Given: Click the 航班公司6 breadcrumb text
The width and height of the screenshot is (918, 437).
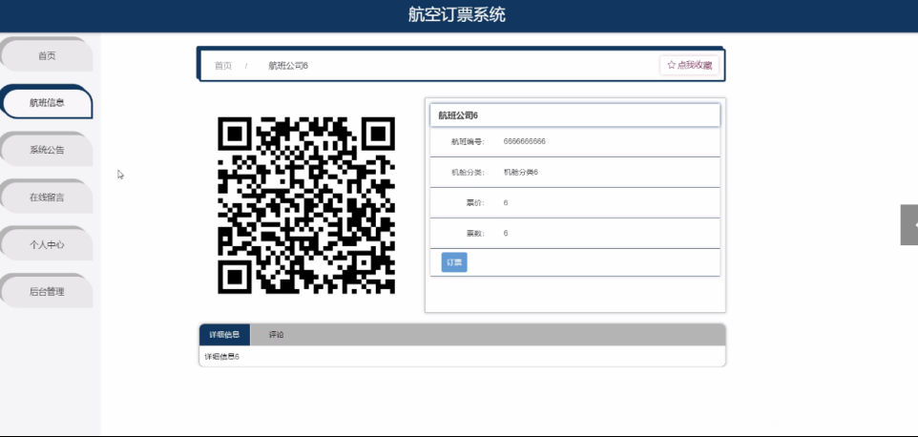Looking at the screenshot, I should point(288,66).
